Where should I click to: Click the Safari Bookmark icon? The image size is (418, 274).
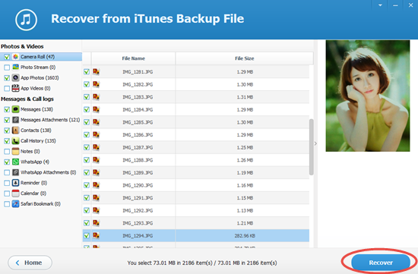[16, 204]
